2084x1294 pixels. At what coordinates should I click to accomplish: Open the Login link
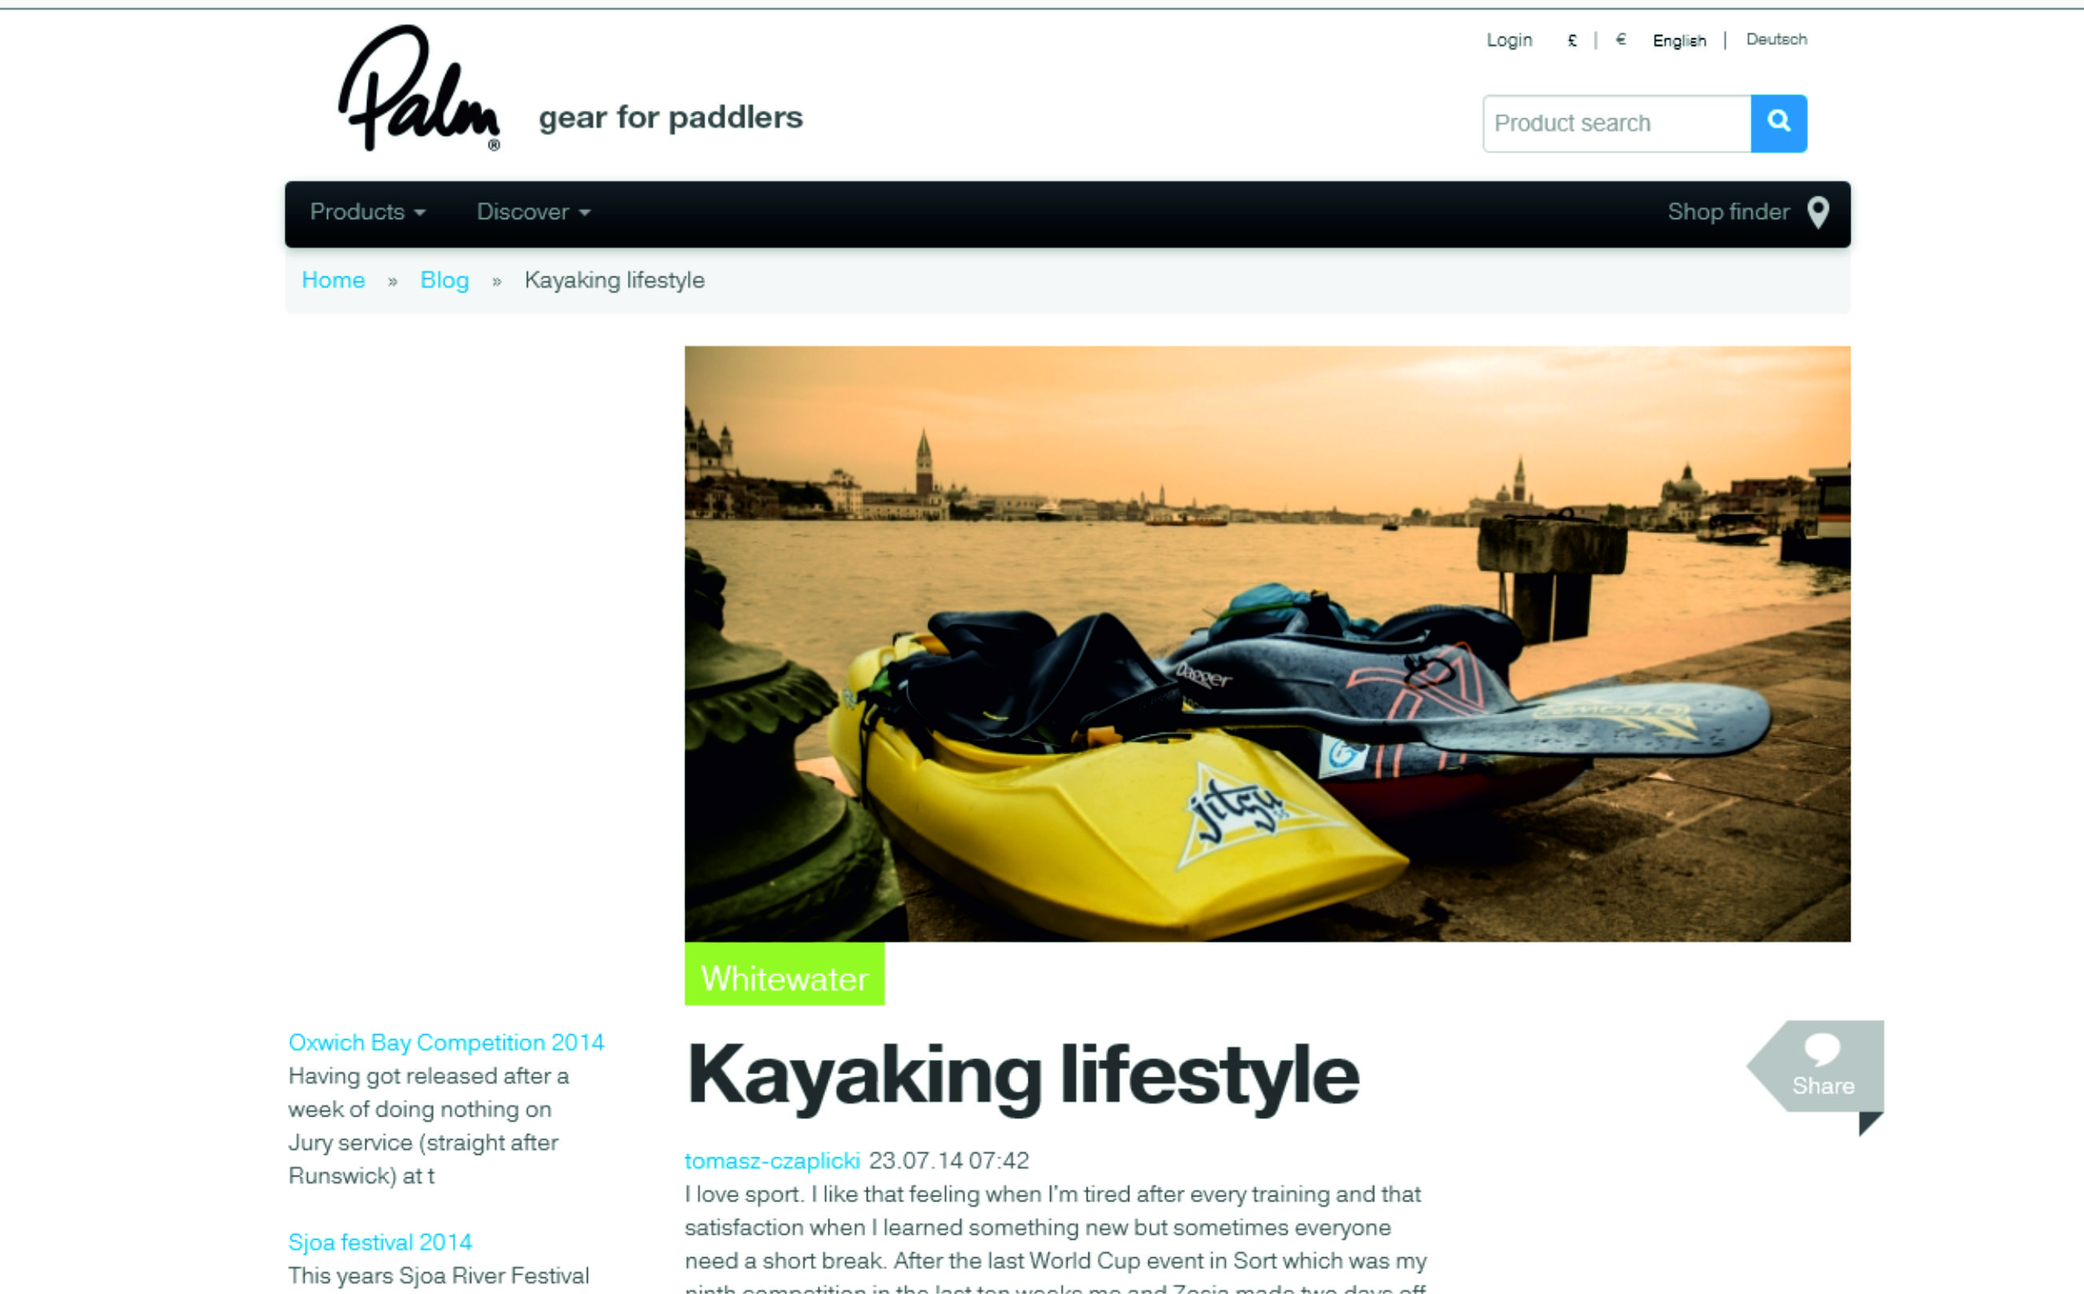pyautogui.click(x=1509, y=40)
